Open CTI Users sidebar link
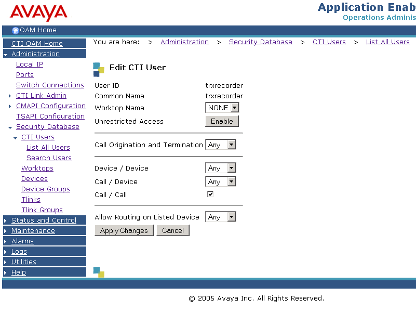The height and width of the screenshot is (312, 416). click(x=38, y=137)
